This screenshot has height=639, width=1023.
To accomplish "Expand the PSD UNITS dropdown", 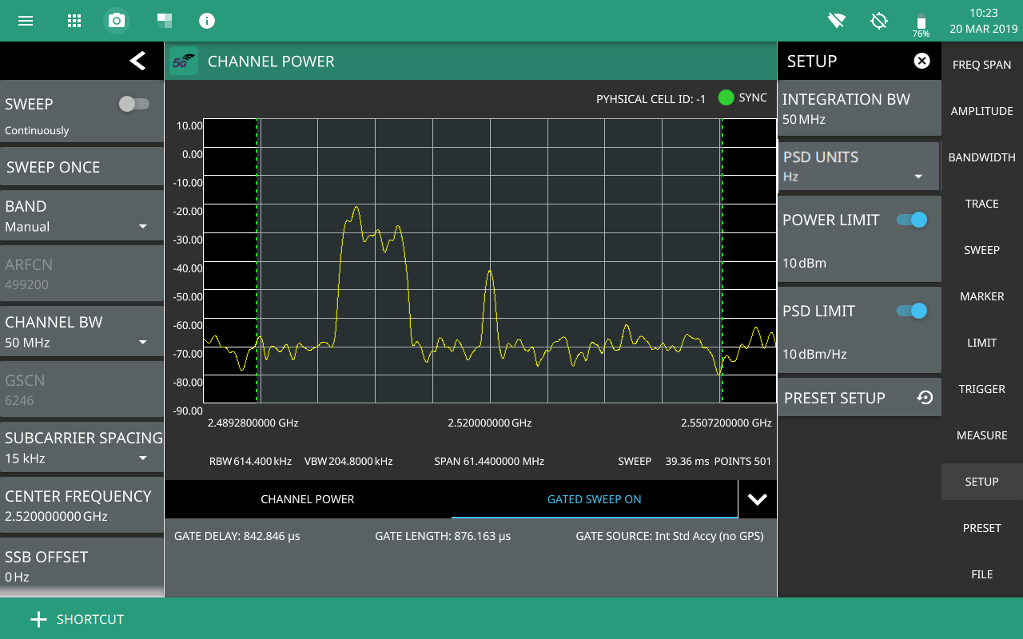I will [x=858, y=167].
